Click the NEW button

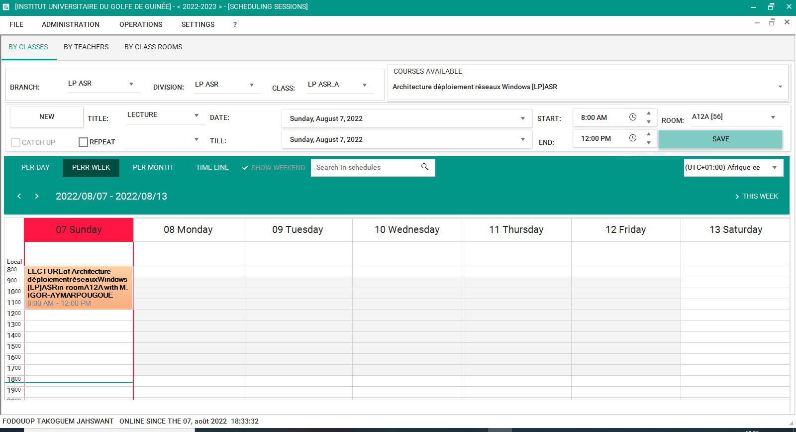click(47, 116)
